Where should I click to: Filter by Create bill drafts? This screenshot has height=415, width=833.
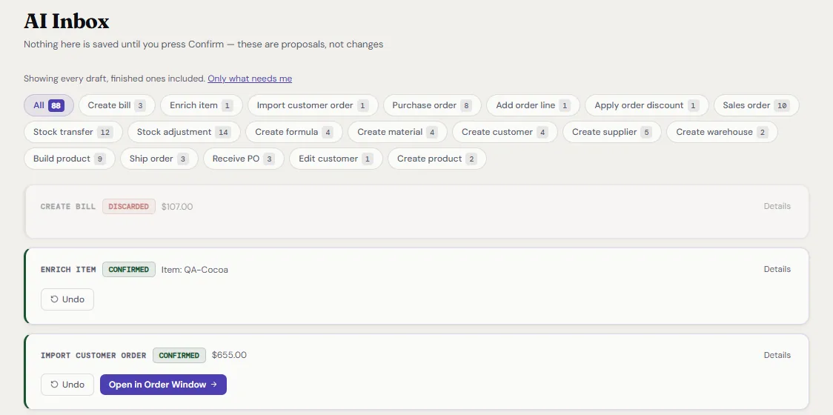tap(116, 105)
